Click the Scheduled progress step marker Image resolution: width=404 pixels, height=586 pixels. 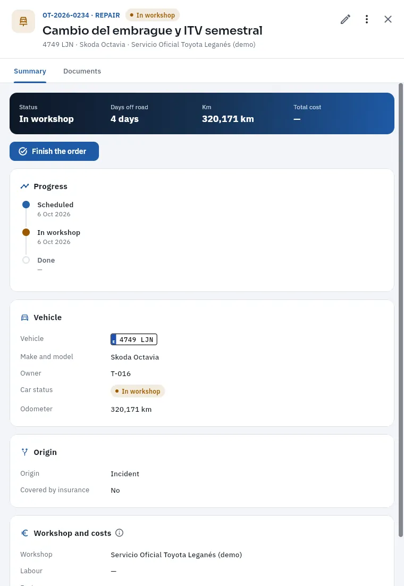(x=26, y=205)
